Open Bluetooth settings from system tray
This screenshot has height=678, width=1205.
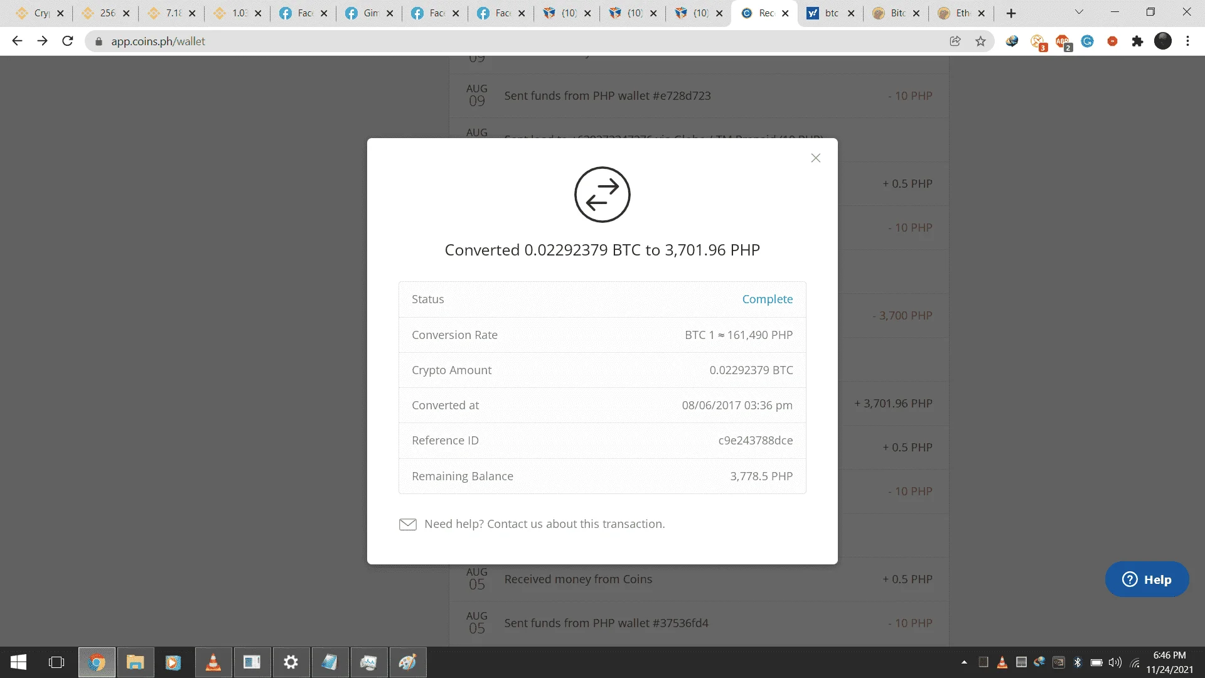pyautogui.click(x=1078, y=662)
